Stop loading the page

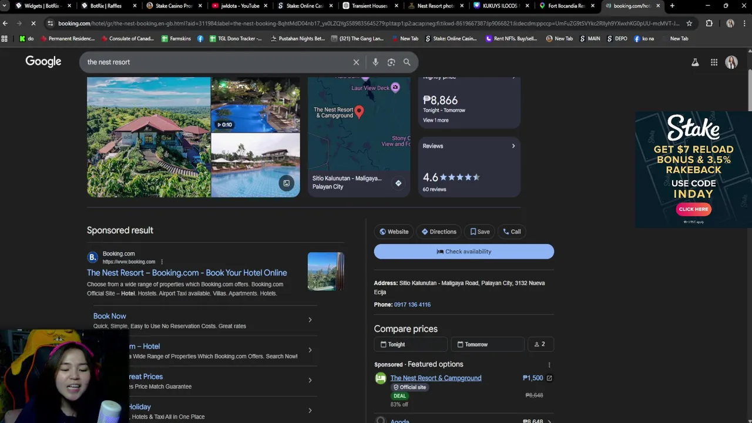(x=33, y=23)
